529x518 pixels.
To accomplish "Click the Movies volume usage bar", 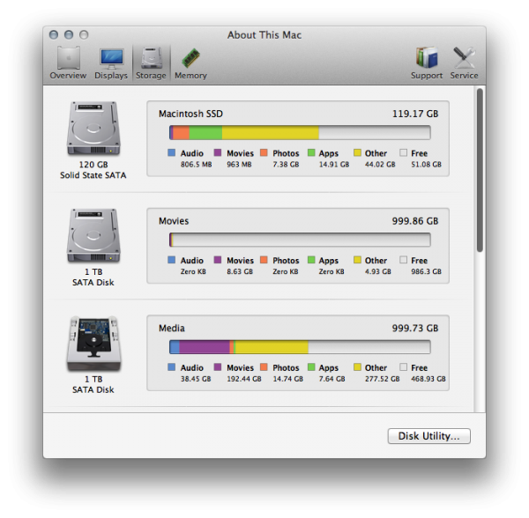I will (300, 240).
